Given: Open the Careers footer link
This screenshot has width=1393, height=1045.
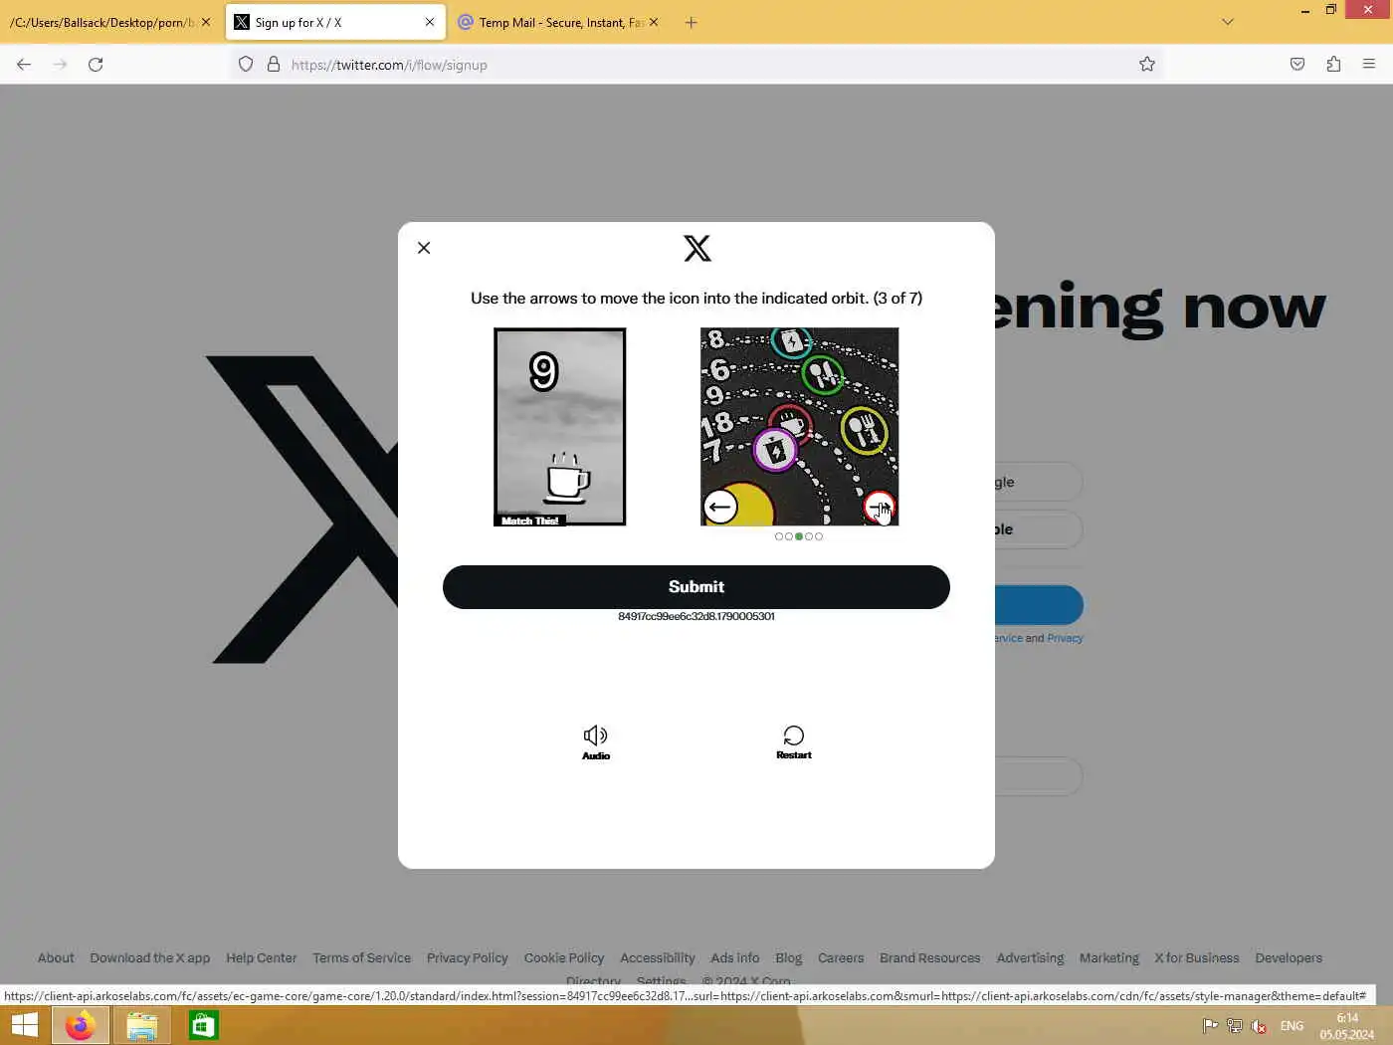Looking at the screenshot, I should pyautogui.click(x=841, y=958).
